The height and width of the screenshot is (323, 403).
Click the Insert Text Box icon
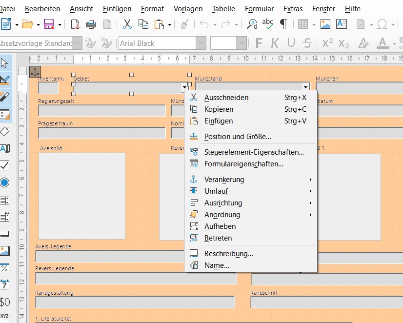click(x=342, y=24)
